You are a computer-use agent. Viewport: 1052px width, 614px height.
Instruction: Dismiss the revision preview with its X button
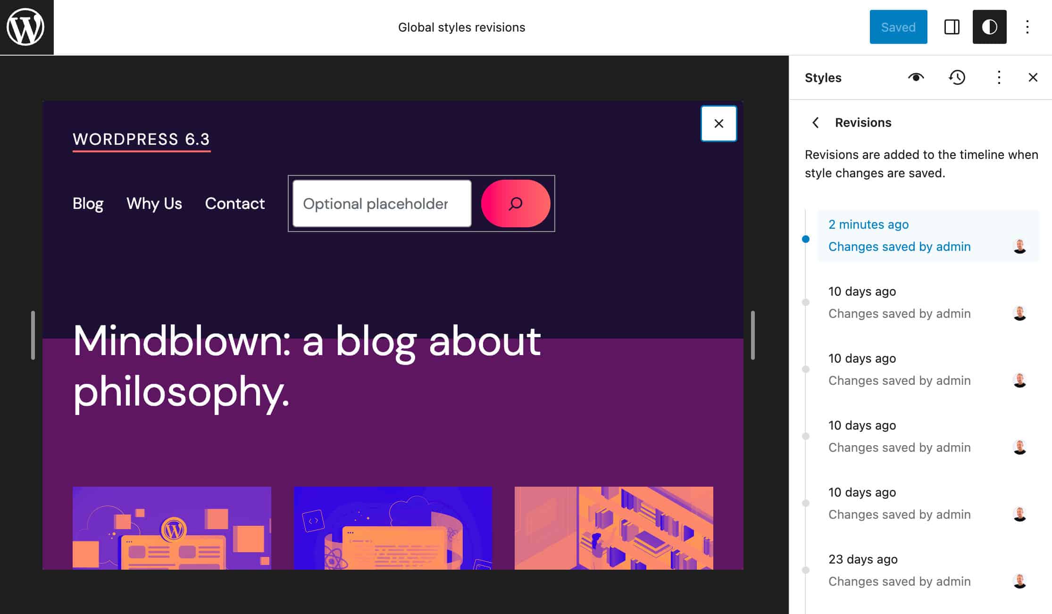[x=718, y=123]
